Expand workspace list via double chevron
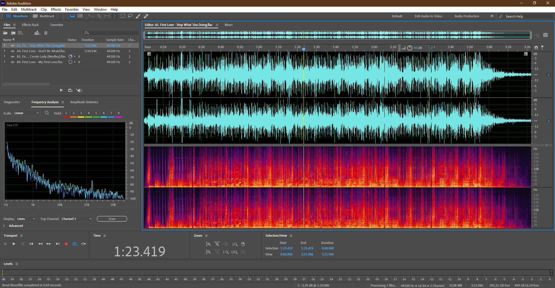Screen dimensions: 555x288 492,16
